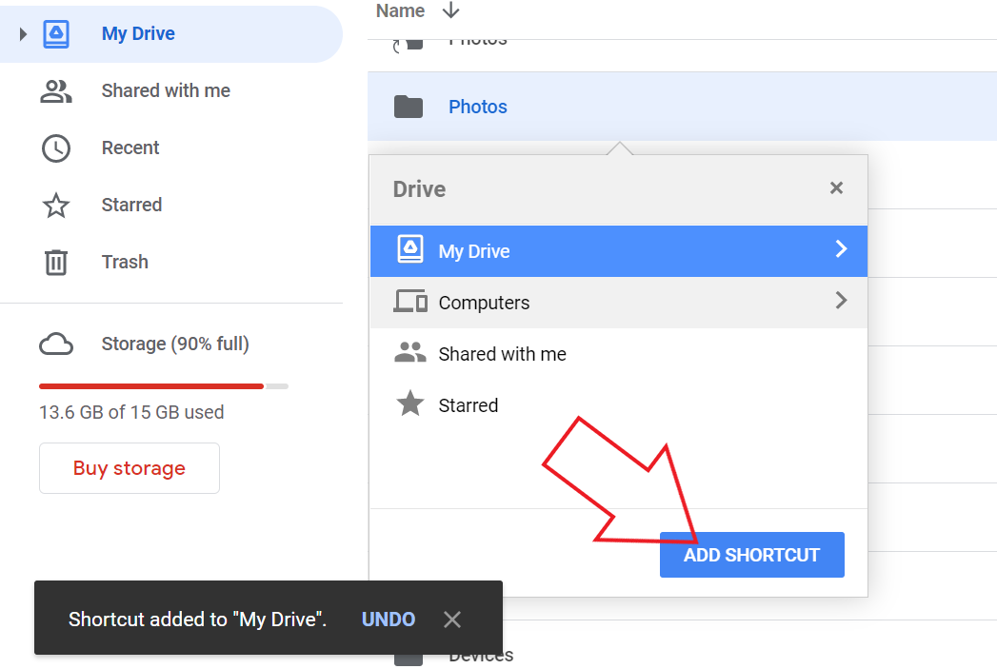Close the Drive shortcut dialog
The height and width of the screenshot is (669, 997).
click(836, 188)
